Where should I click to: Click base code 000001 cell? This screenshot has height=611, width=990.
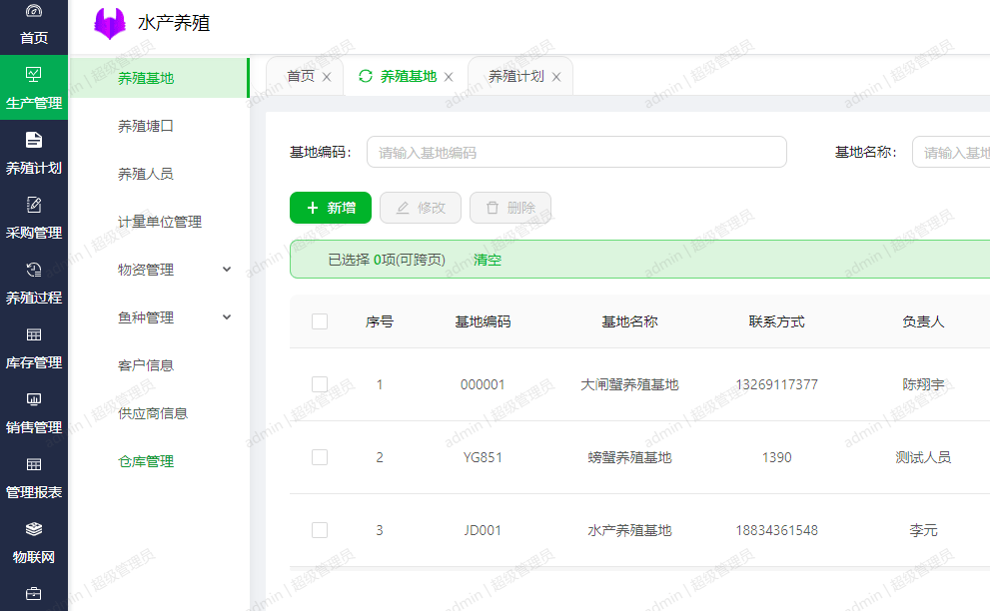(x=483, y=384)
